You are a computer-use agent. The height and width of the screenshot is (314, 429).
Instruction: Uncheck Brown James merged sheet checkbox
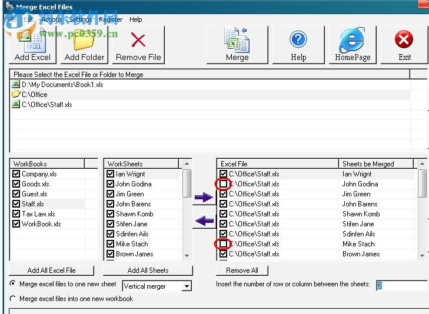[x=223, y=254]
